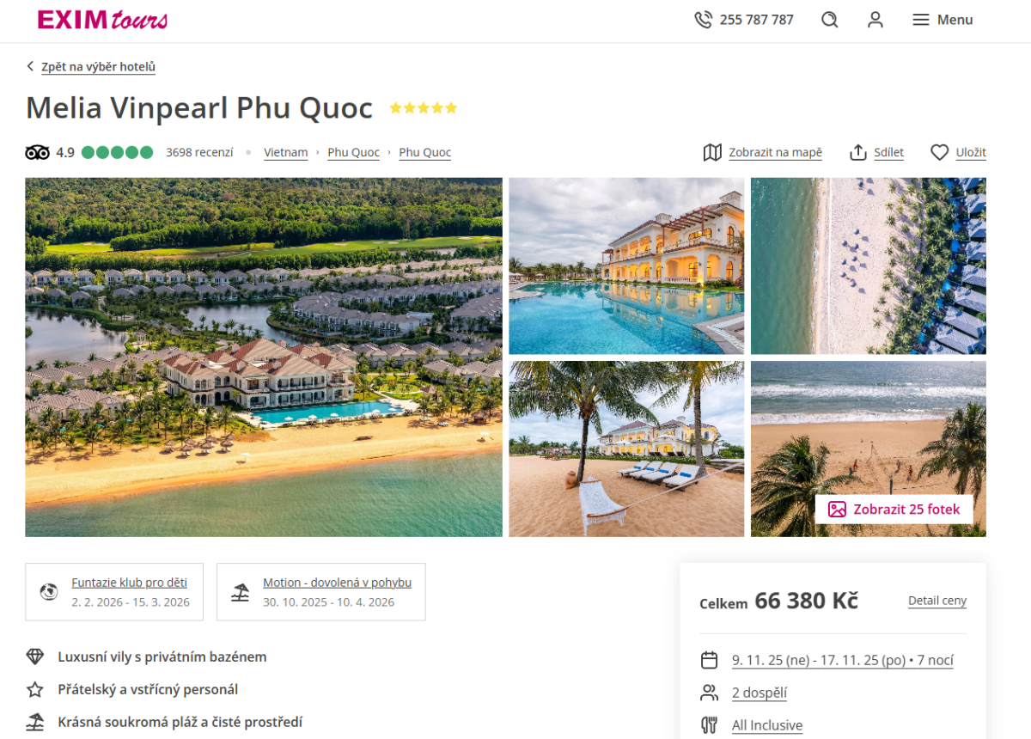Screen dimensions: 1031x739
Task: Save hotel with the heart icon
Action: [x=939, y=152]
